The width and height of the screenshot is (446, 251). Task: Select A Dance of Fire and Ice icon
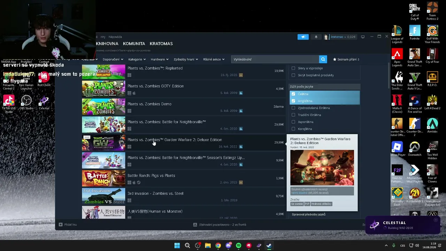pyautogui.click(x=415, y=104)
